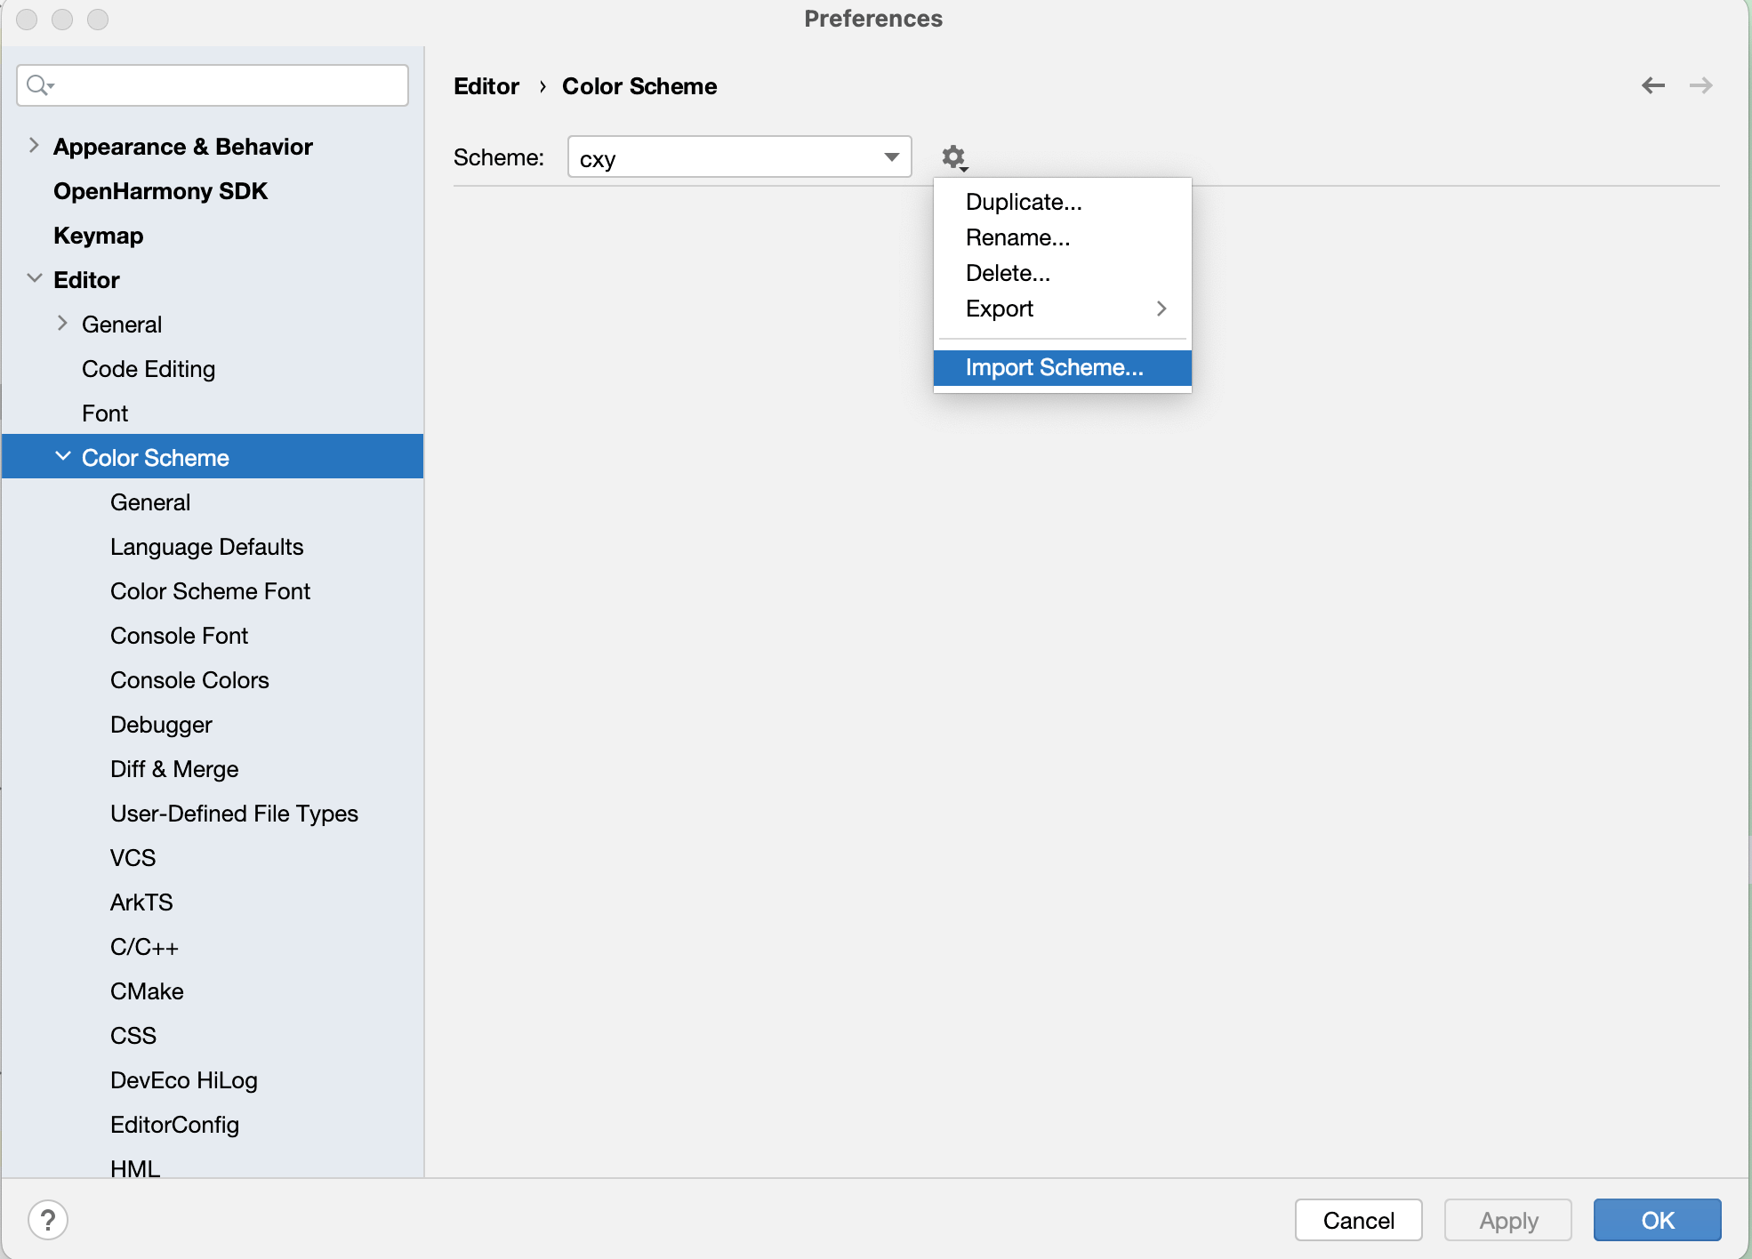
Task: Expand the General node under Editor
Action: (x=62, y=323)
